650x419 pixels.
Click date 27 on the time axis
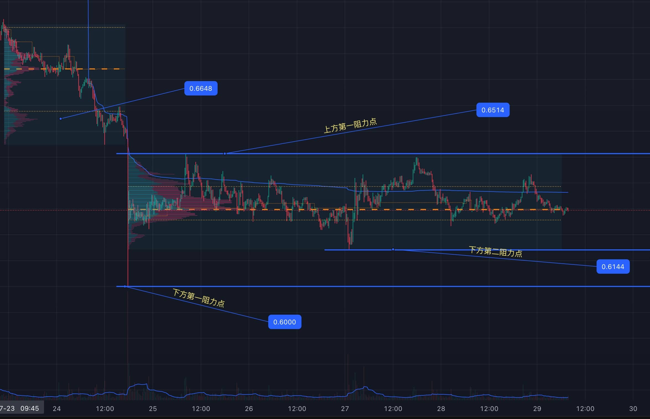point(345,409)
